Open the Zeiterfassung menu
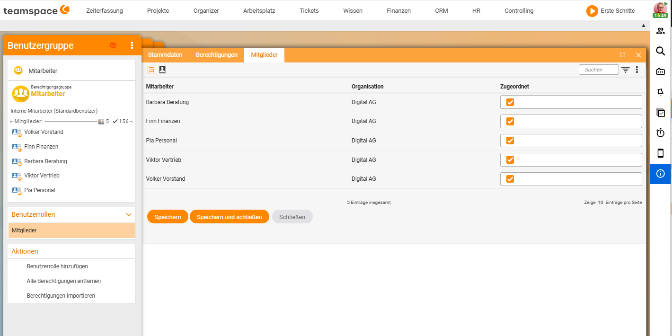This screenshot has height=336, width=672. [105, 10]
